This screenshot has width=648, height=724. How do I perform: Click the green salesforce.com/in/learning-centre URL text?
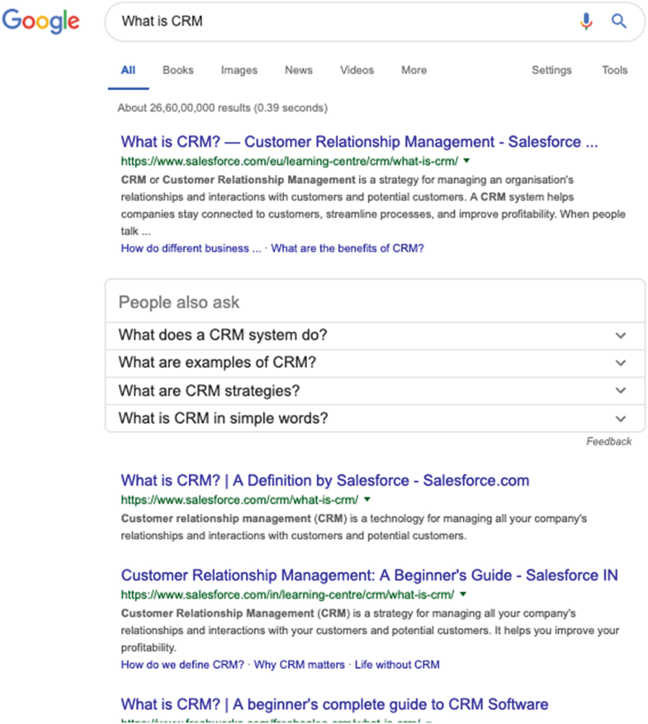(287, 595)
